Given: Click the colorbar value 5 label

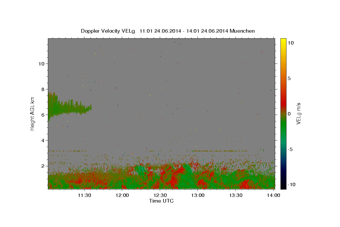Looking at the screenshot, I should 289,78.
